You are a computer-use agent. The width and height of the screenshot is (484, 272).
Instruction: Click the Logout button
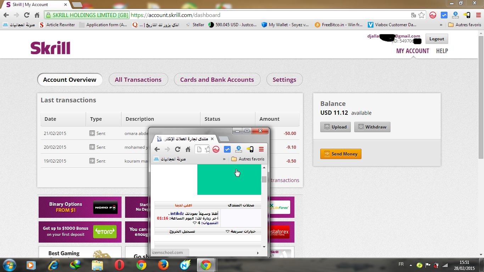[x=437, y=39]
